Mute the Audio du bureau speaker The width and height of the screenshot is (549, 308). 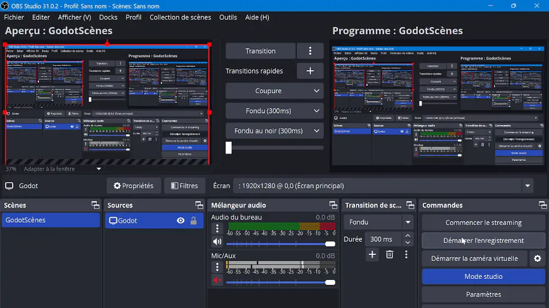[x=217, y=242]
